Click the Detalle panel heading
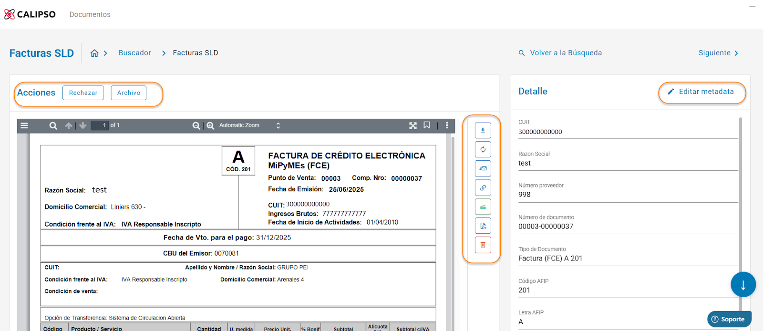The height and width of the screenshot is (331, 763). [x=533, y=91]
